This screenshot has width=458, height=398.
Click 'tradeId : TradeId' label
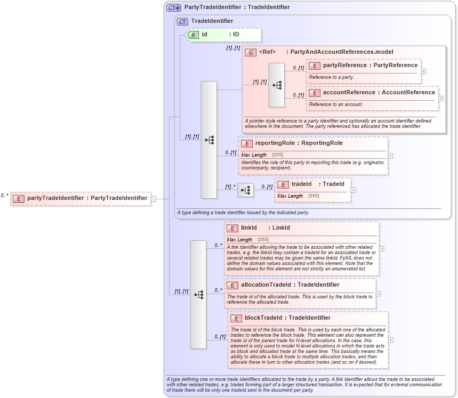318,184
